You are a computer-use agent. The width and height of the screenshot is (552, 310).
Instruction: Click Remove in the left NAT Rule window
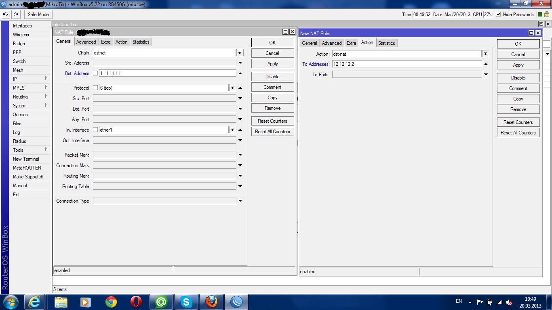point(272,108)
